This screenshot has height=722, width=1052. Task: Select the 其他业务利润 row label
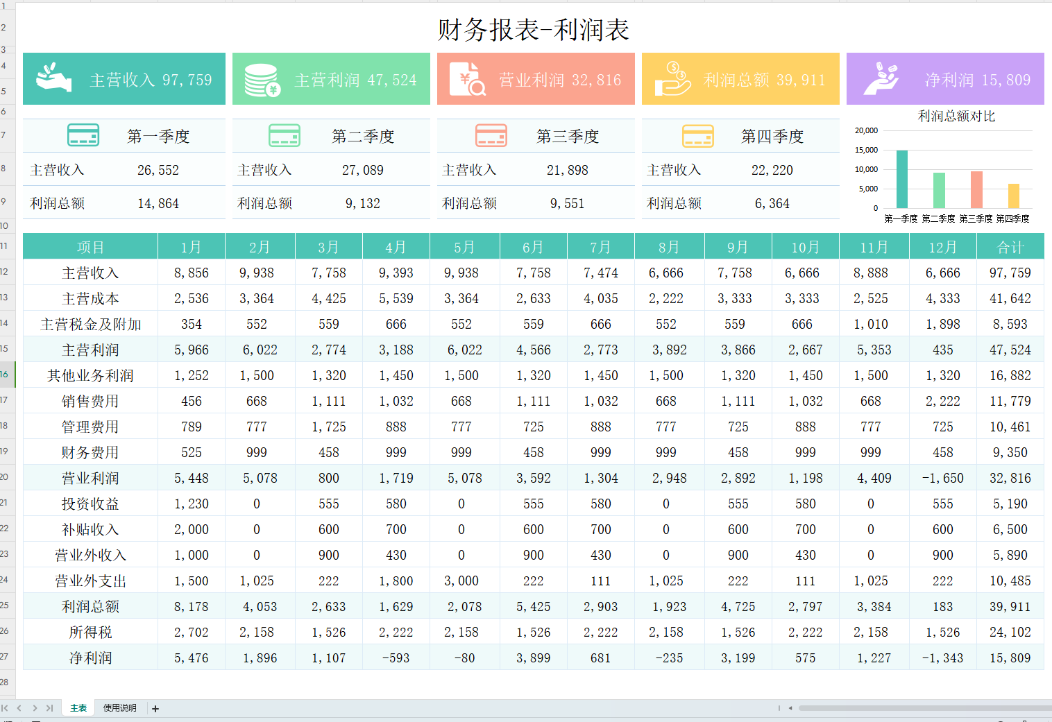pos(90,375)
